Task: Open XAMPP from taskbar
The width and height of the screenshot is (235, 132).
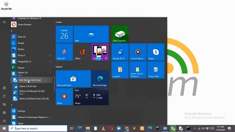Action: coord(142,128)
